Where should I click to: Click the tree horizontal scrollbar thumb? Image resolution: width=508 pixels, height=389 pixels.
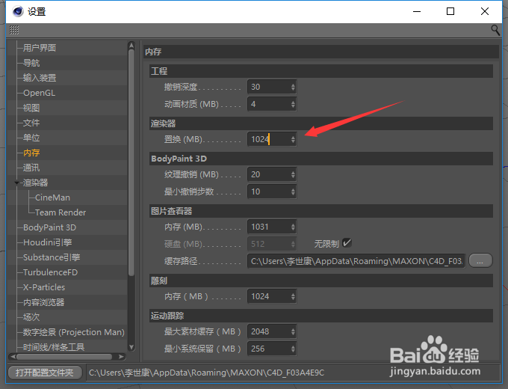[64, 357]
